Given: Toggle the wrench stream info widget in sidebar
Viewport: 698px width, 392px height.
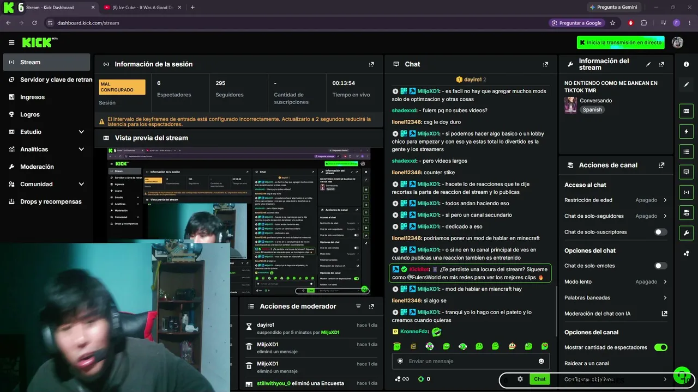Looking at the screenshot, I should coord(686,232).
